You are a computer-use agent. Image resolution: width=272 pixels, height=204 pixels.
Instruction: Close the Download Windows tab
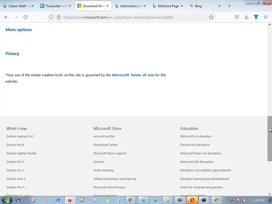coord(107,6)
